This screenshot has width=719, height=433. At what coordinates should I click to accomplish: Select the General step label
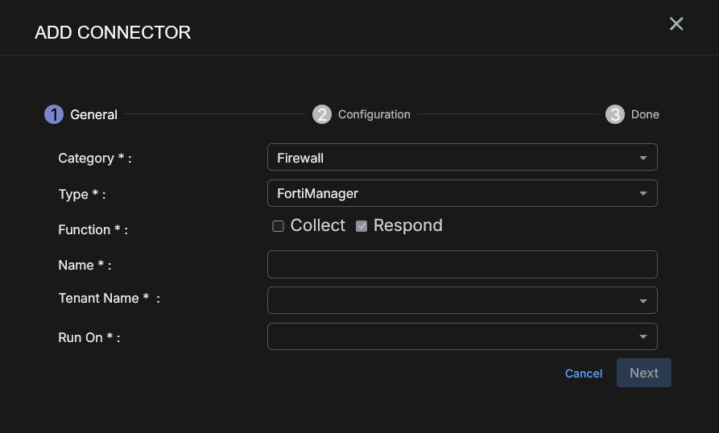tap(94, 114)
